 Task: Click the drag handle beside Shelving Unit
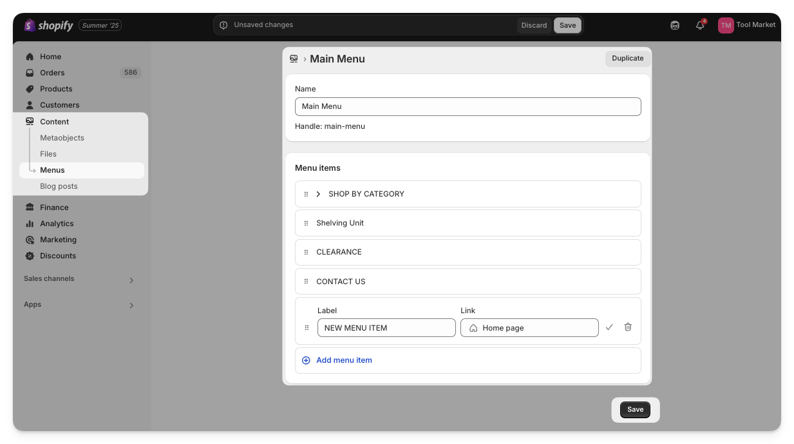click(x=306, y=223)
